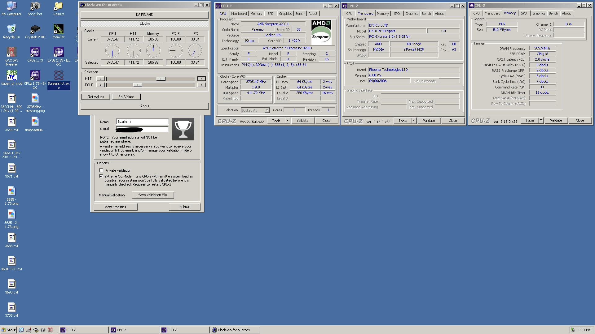Open Tools dropdown arrow in CPU tab window

(x=287, y=121)
